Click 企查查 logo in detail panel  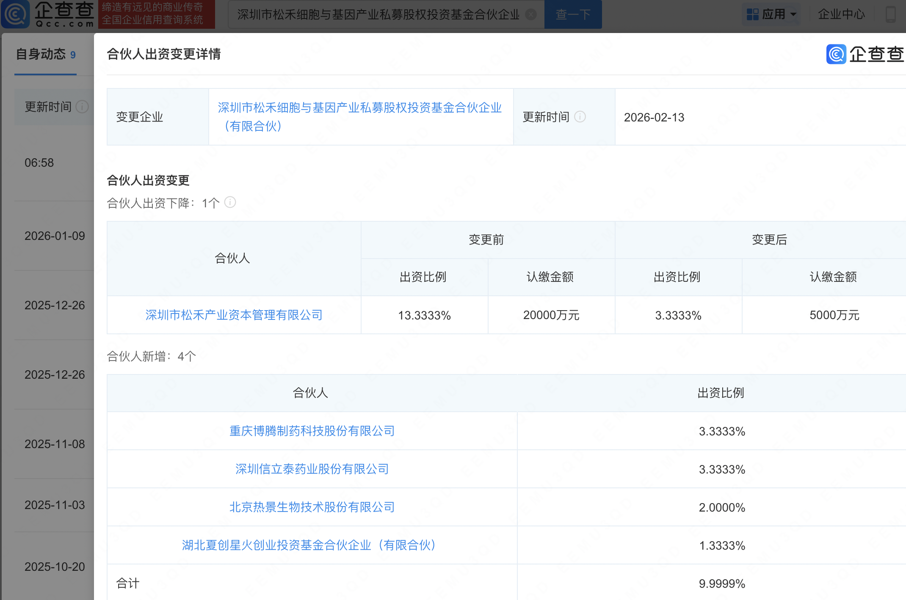click(x=865, y=54)
